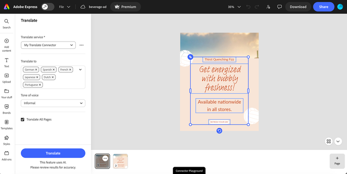
Task: Open the File menu
Action: coord(64,7)
